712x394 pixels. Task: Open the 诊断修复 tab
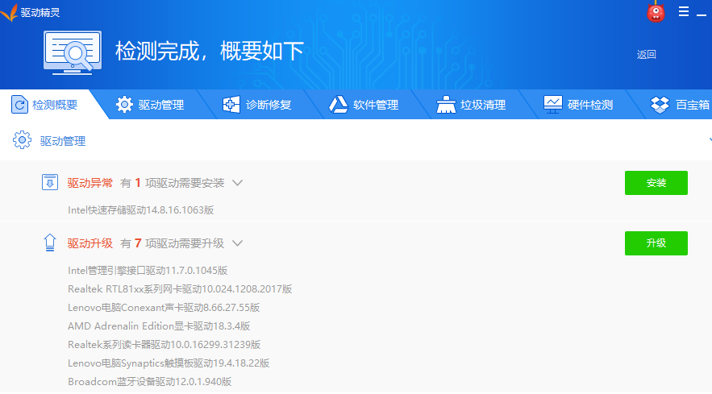[x=258, y=105]
